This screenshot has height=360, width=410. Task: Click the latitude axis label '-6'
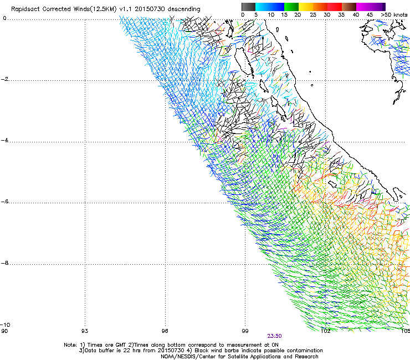tap(5, 201)
